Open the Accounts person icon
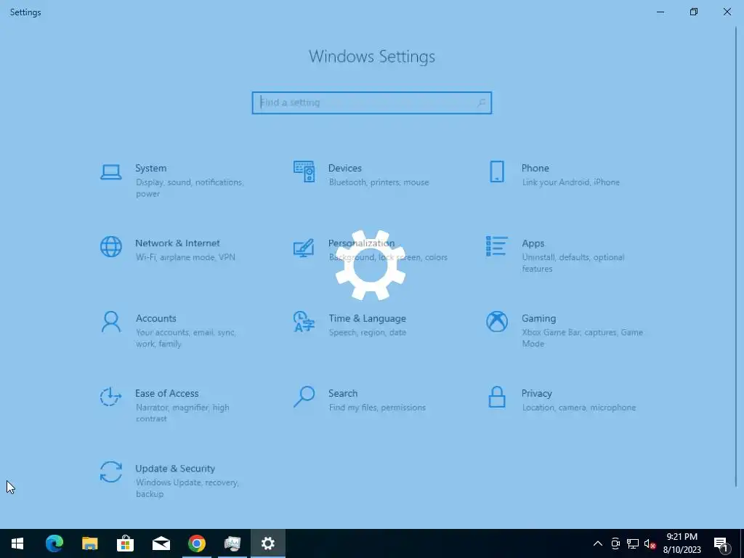 tap(111, 322)
